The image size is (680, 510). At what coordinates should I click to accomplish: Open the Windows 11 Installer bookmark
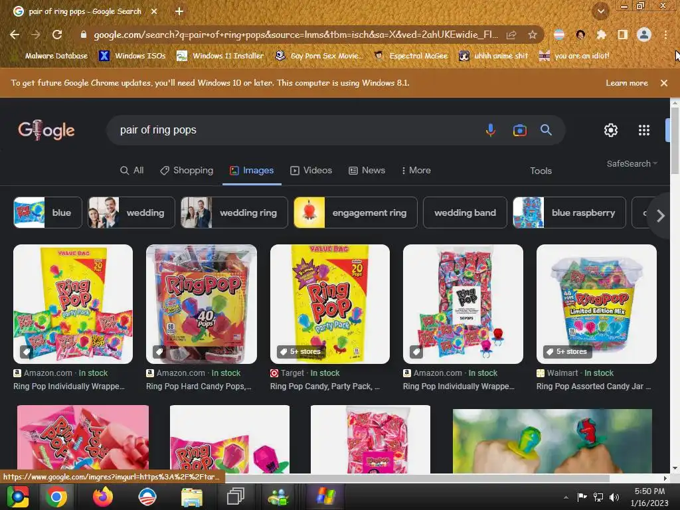(x=220, y=56)
